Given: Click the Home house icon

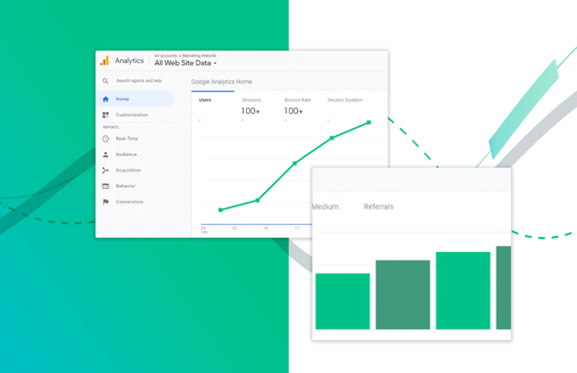Looking at the screenshot, I should [x=106, y=99].
